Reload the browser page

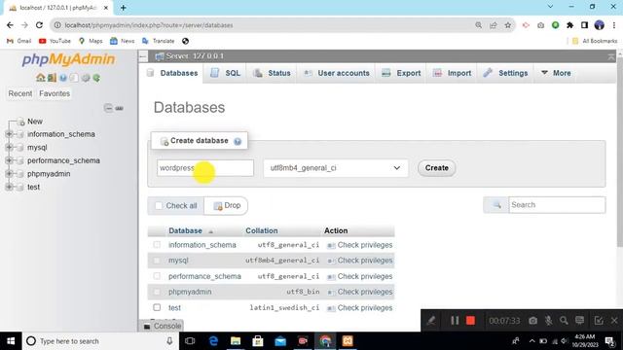coord(39,25)
